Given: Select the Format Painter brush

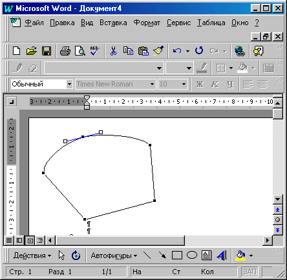Looking at the screenshot, I should click(158, 51).
